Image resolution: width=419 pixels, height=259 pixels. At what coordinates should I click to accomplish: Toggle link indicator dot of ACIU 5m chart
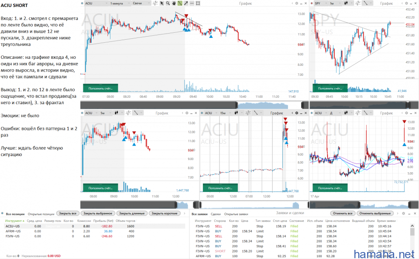(x=82, y=113)
